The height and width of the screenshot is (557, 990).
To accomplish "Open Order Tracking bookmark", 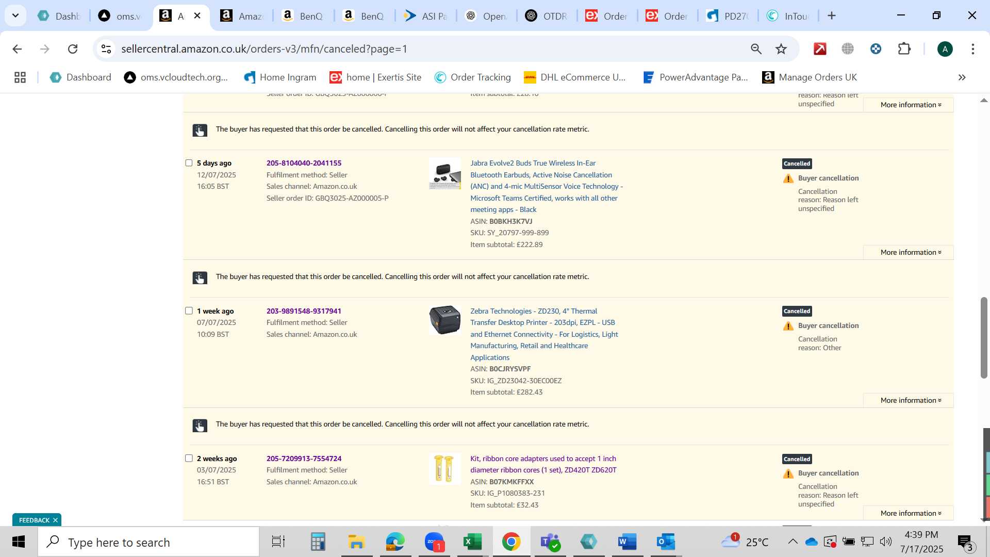I will click(x=472, y=77).
